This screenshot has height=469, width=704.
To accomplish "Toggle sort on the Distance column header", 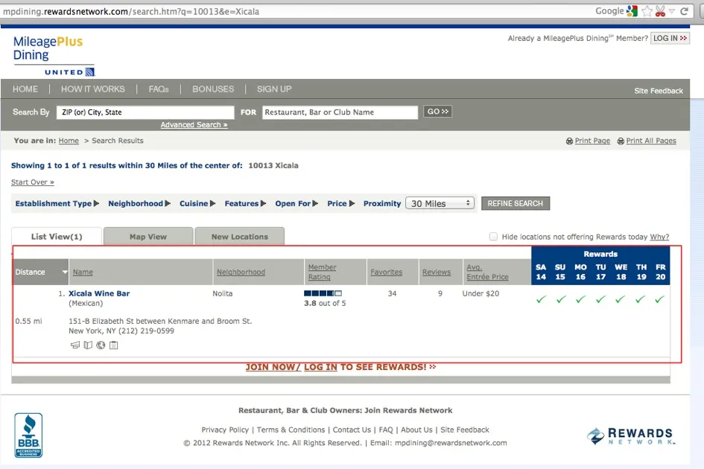I will pos(40,272).
